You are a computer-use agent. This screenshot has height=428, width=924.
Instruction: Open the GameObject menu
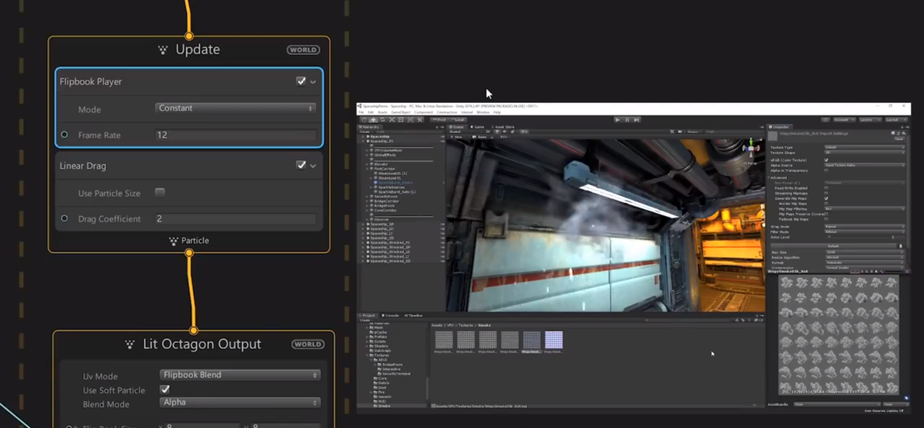401,112
